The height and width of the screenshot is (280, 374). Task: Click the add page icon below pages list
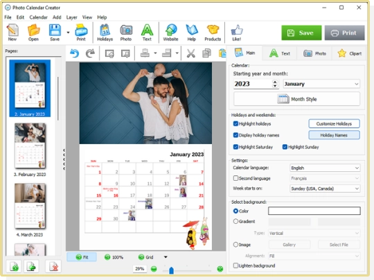coord(14,266)
